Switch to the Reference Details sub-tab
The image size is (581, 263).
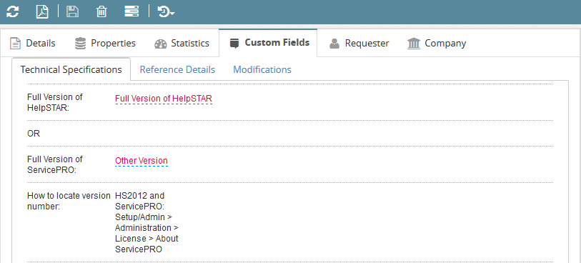tap(177, 69)
